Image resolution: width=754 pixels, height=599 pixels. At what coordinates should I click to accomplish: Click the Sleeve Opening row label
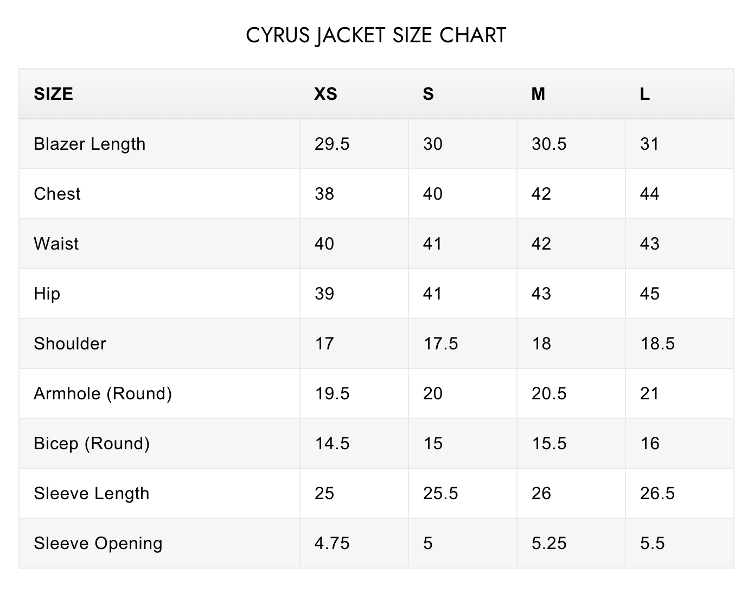coord(98,543)
